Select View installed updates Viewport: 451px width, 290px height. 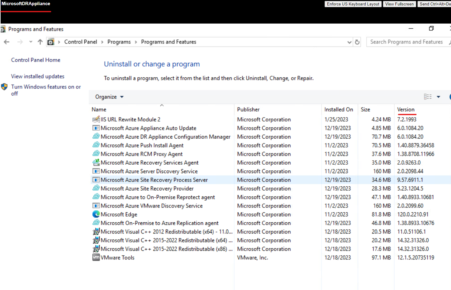pos(38,76)
